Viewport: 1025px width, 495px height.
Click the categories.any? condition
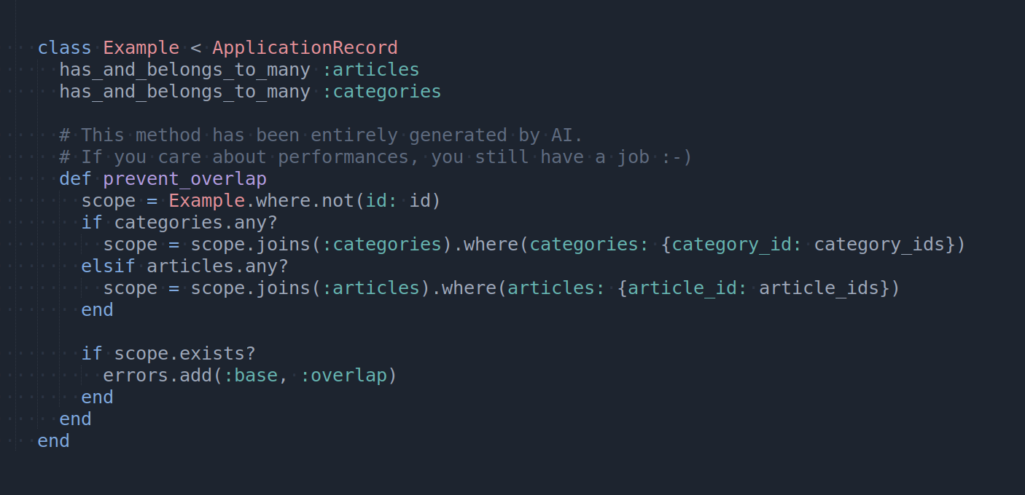click(x=196, y=223)
